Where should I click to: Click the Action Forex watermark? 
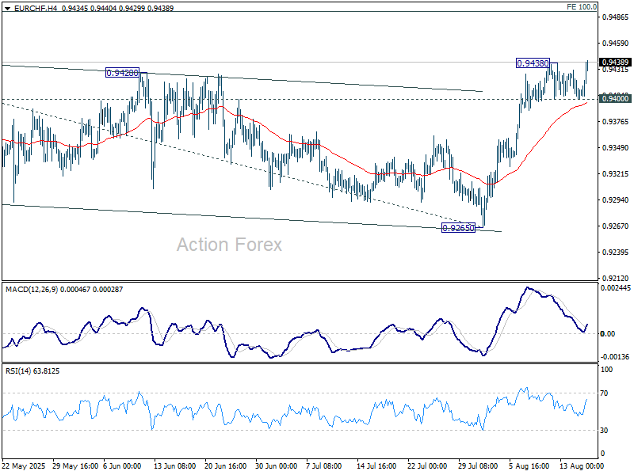point(228,245)
